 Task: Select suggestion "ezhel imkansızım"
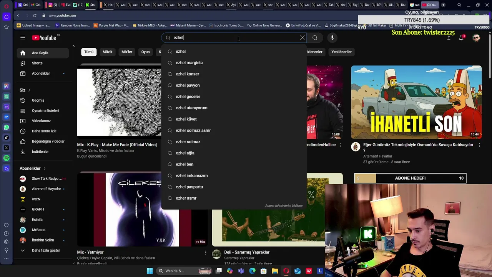pyautogui.click(x=234, y=175)
